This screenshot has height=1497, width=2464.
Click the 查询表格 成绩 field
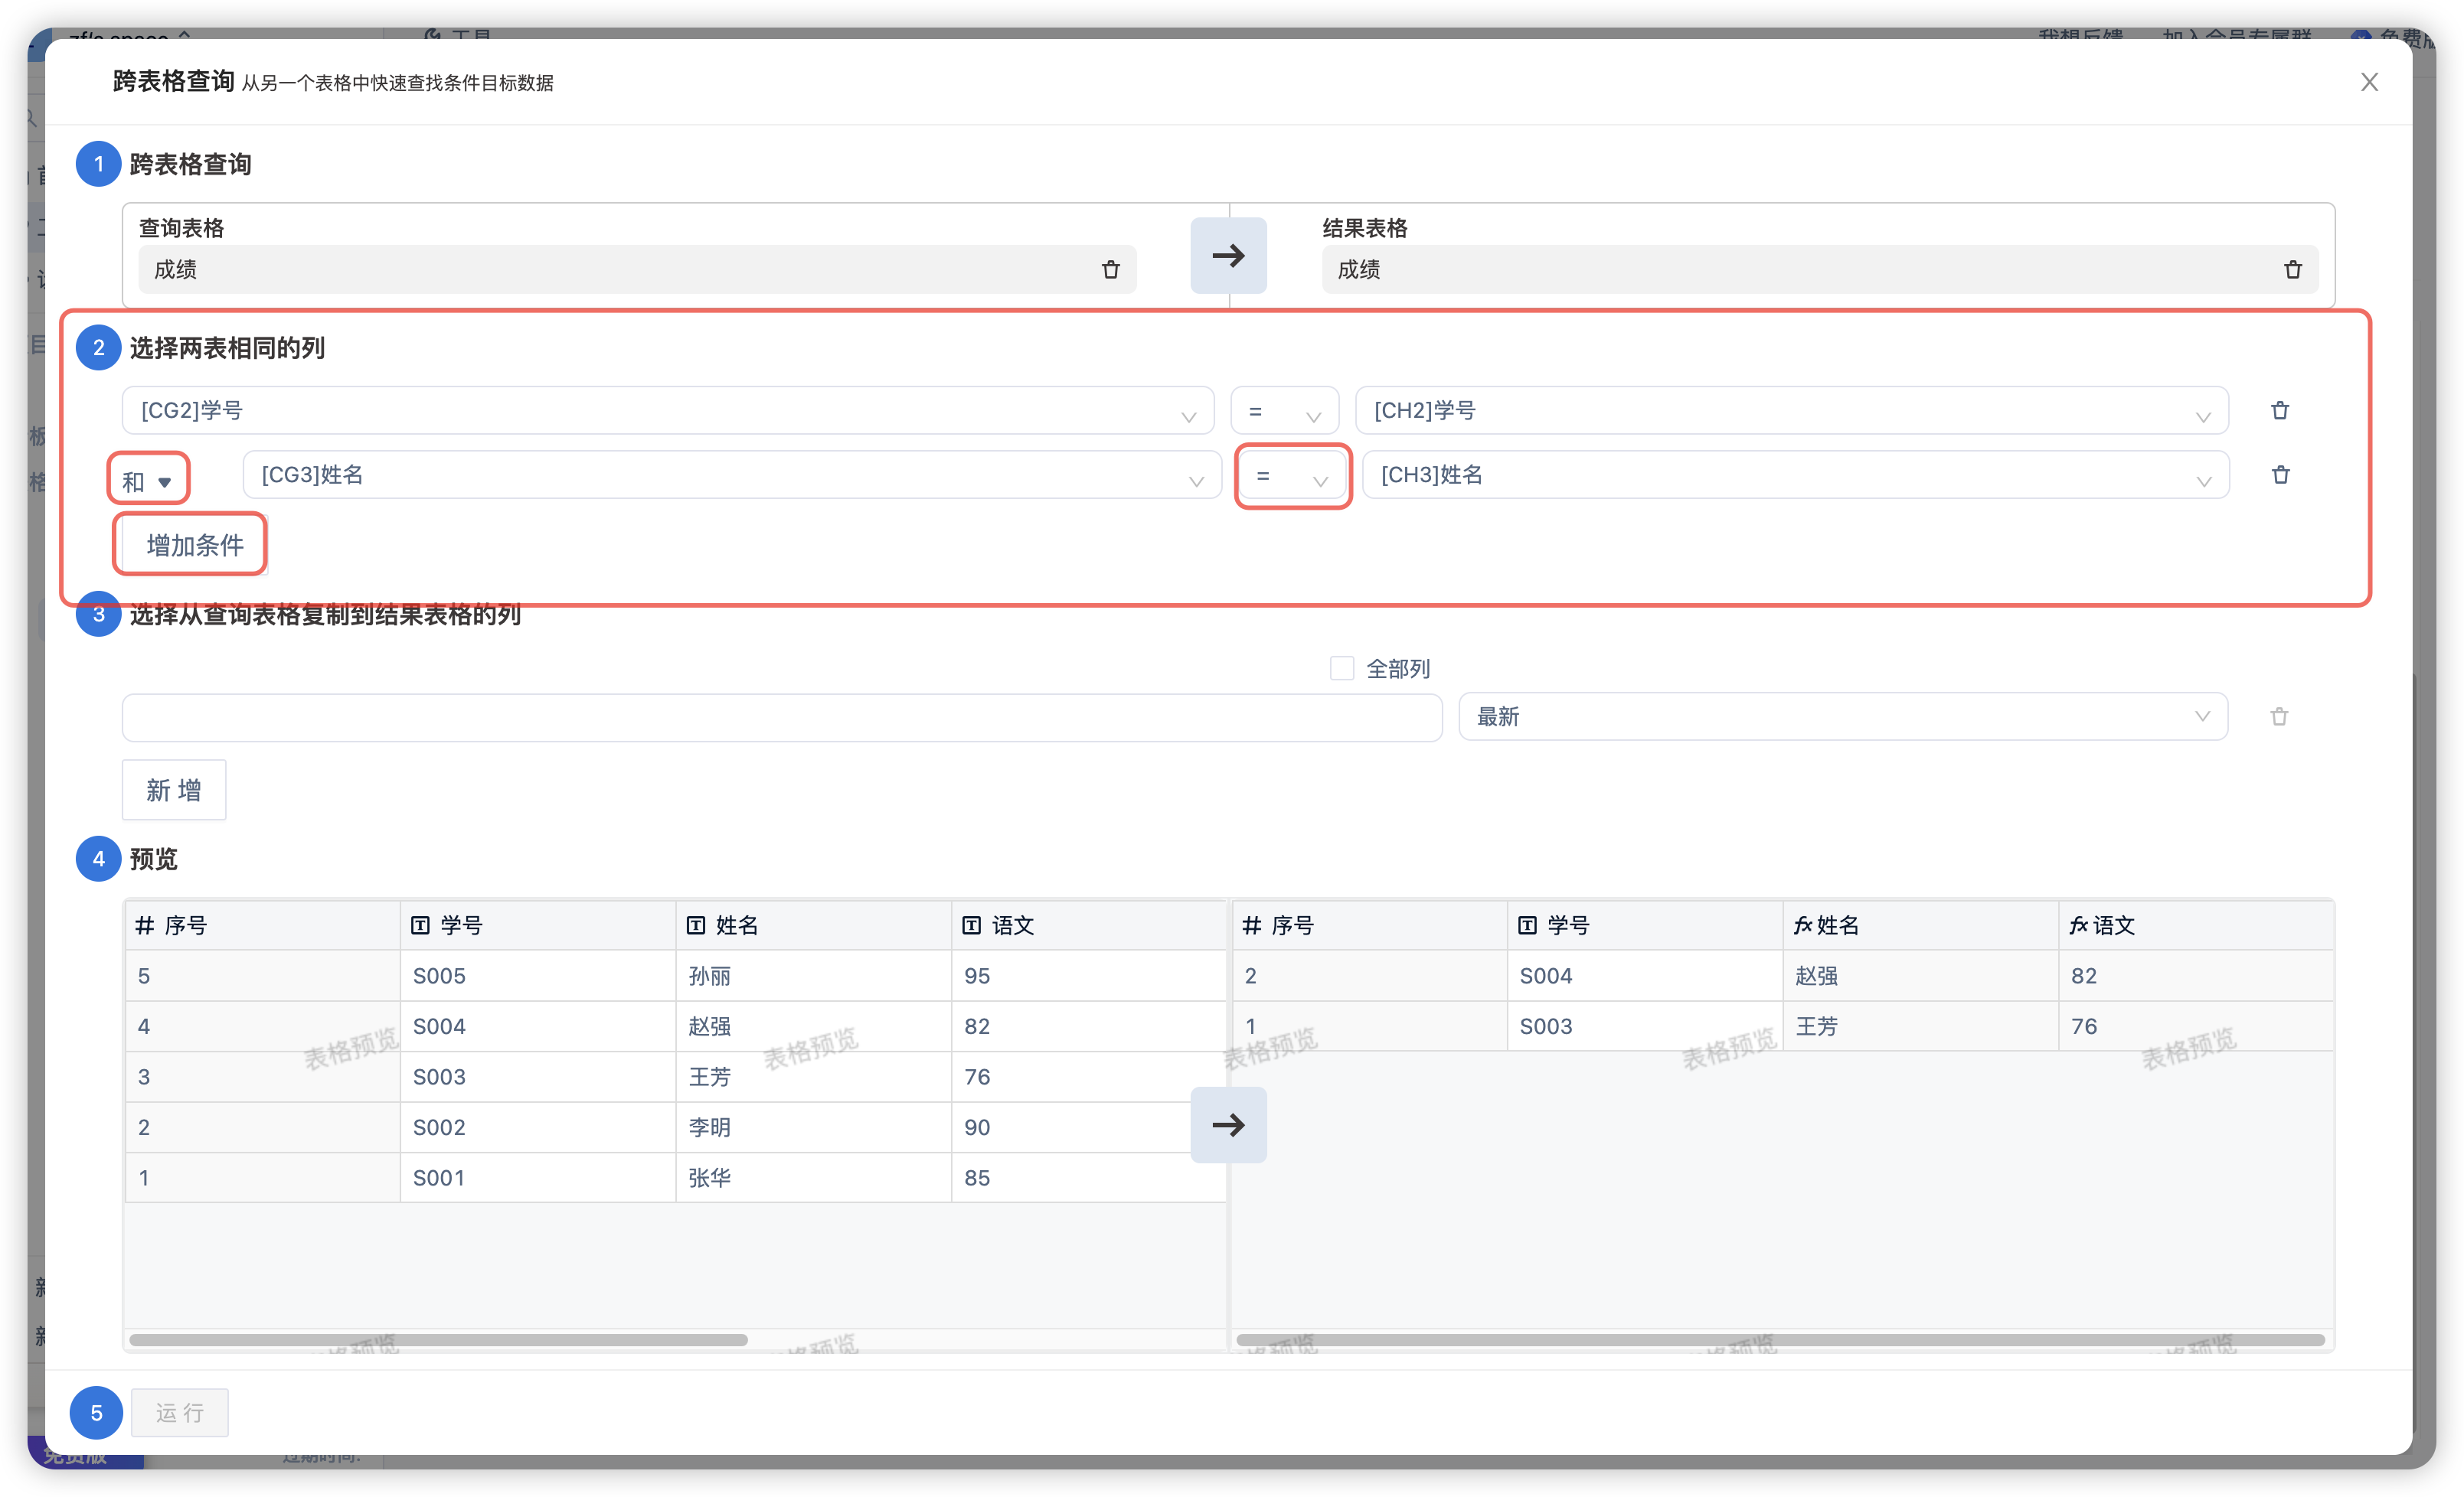click(x=637, y=270)
